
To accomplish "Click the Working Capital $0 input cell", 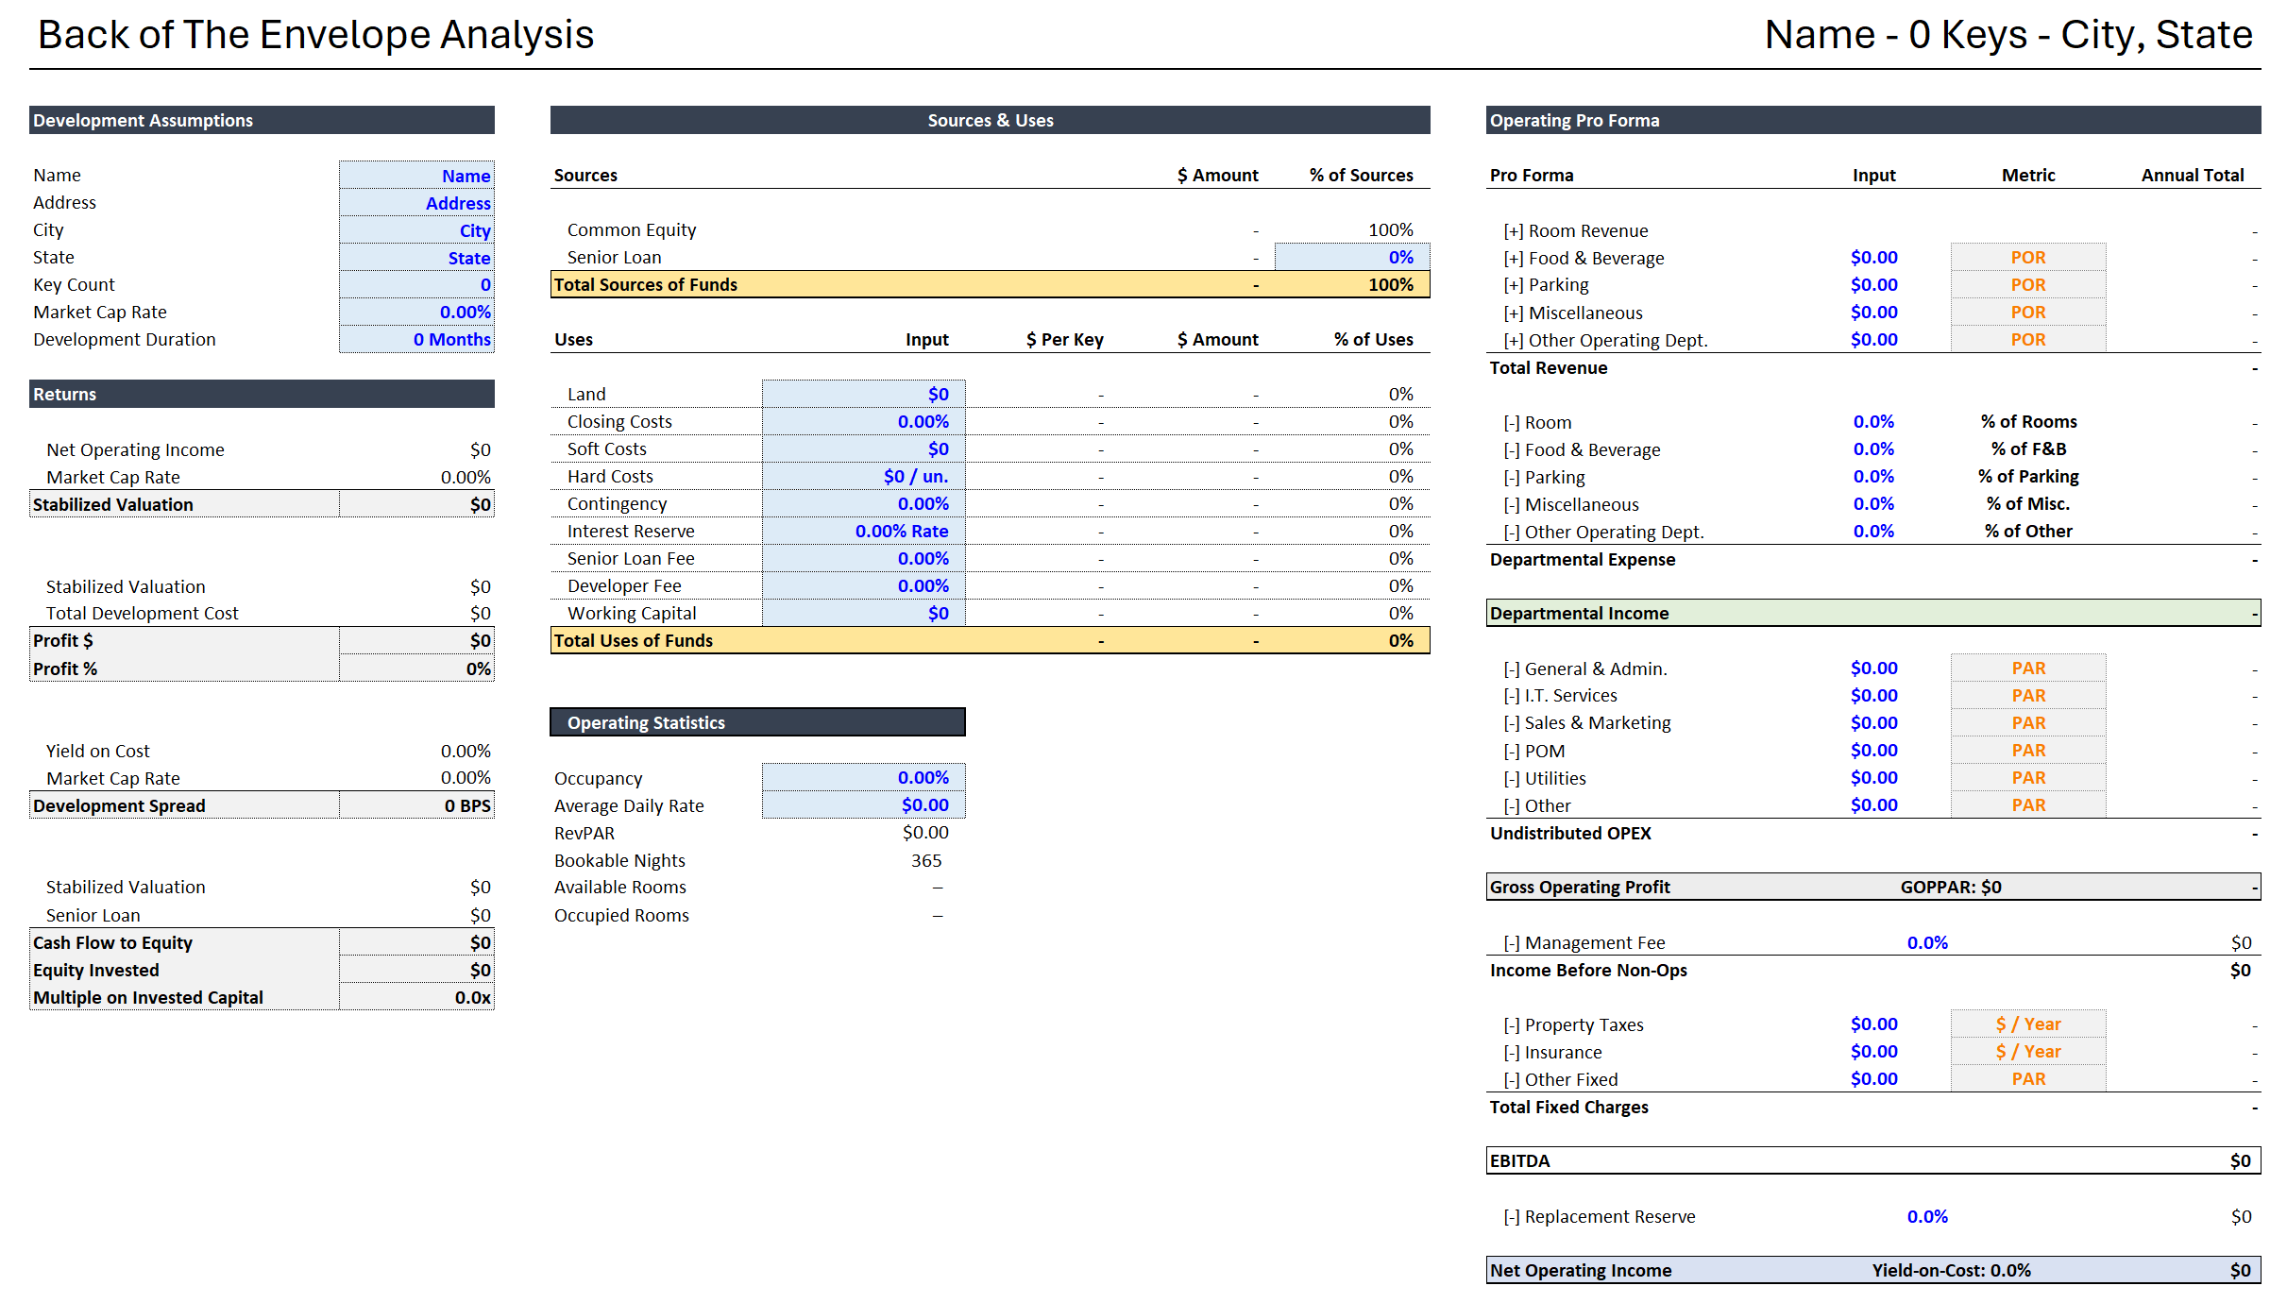I will [863, 614].
